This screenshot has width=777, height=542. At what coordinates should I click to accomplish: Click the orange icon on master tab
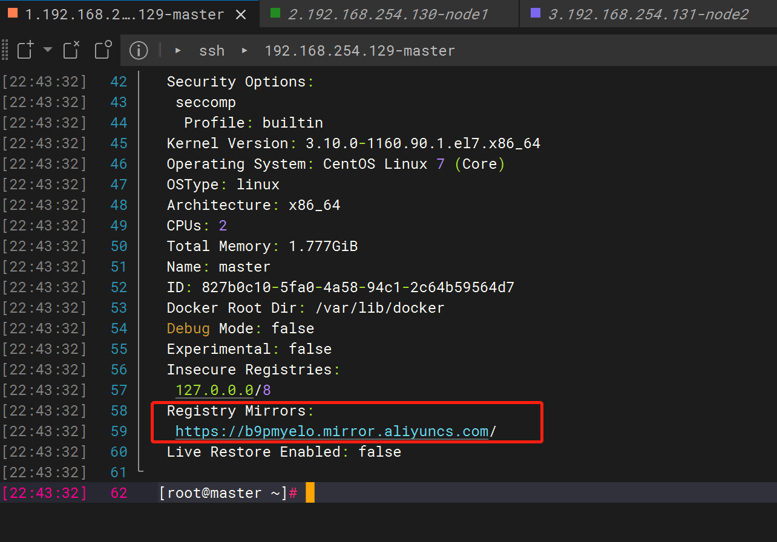tap(13, 13)
